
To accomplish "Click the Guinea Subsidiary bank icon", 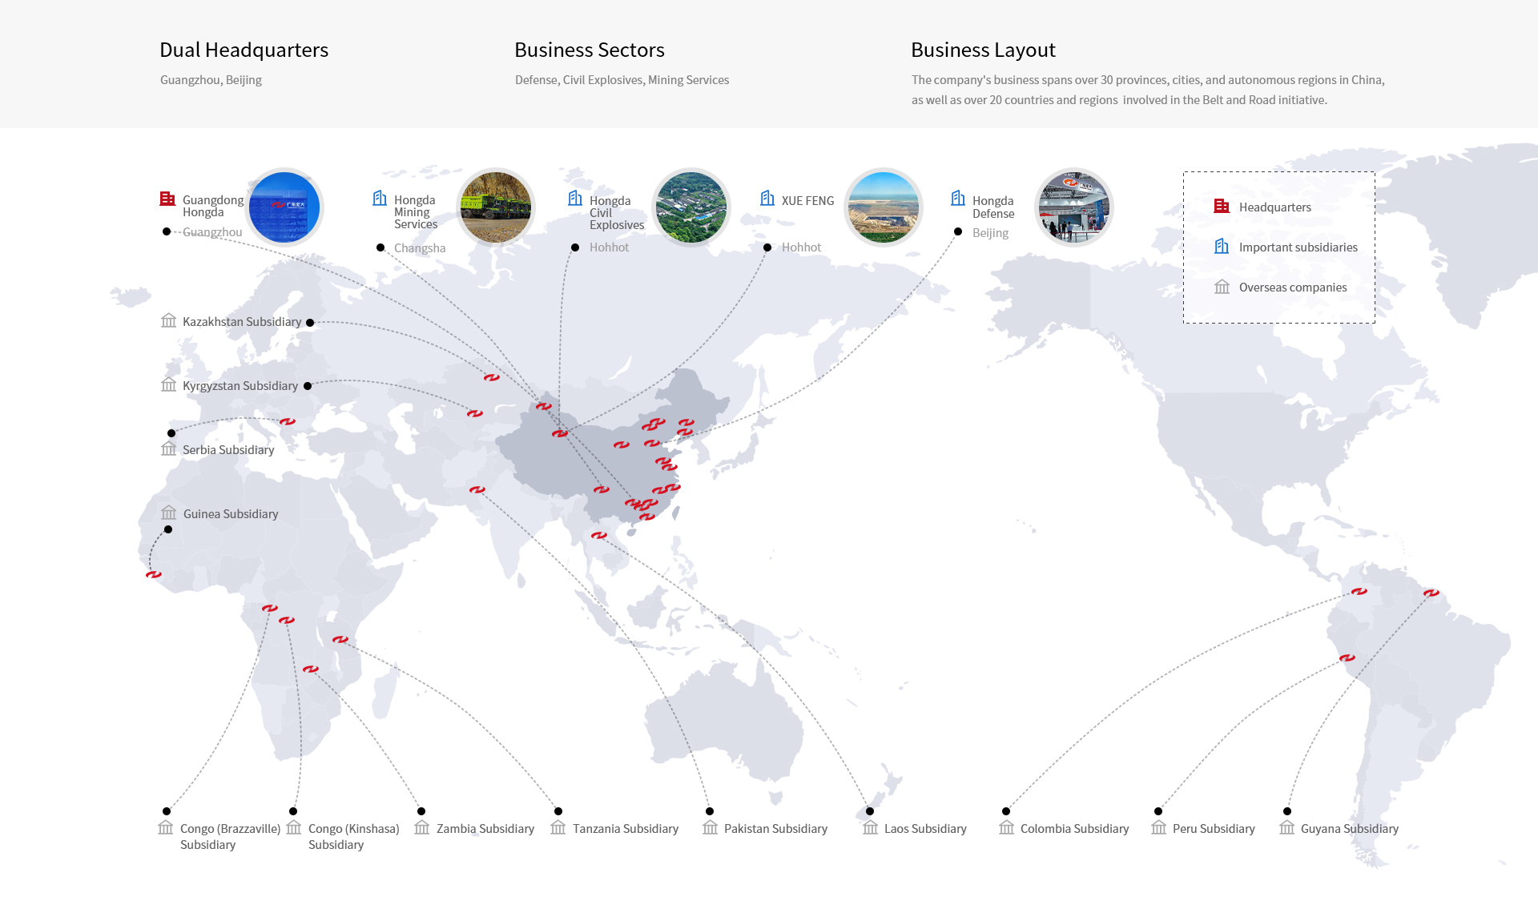I will point(168,513).
